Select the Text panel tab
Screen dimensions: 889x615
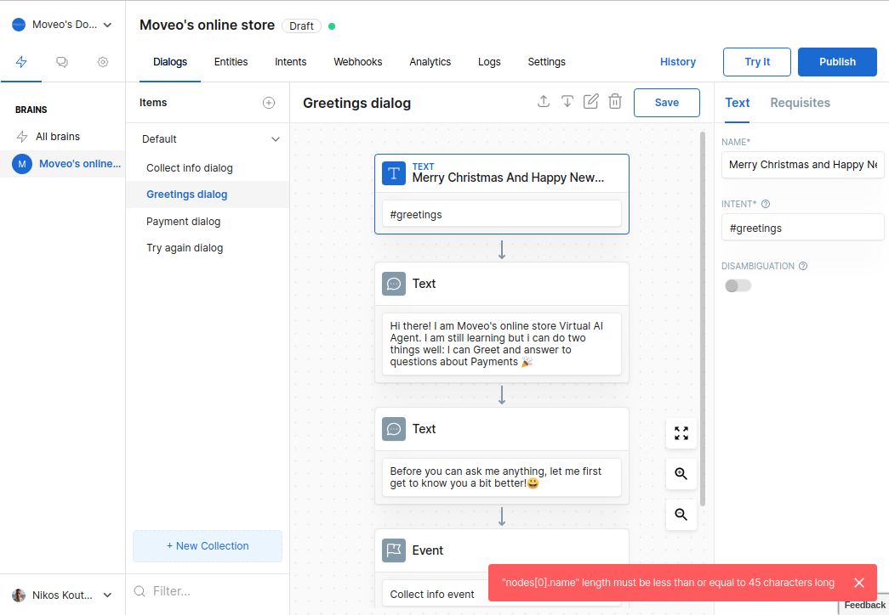(737, 103)
